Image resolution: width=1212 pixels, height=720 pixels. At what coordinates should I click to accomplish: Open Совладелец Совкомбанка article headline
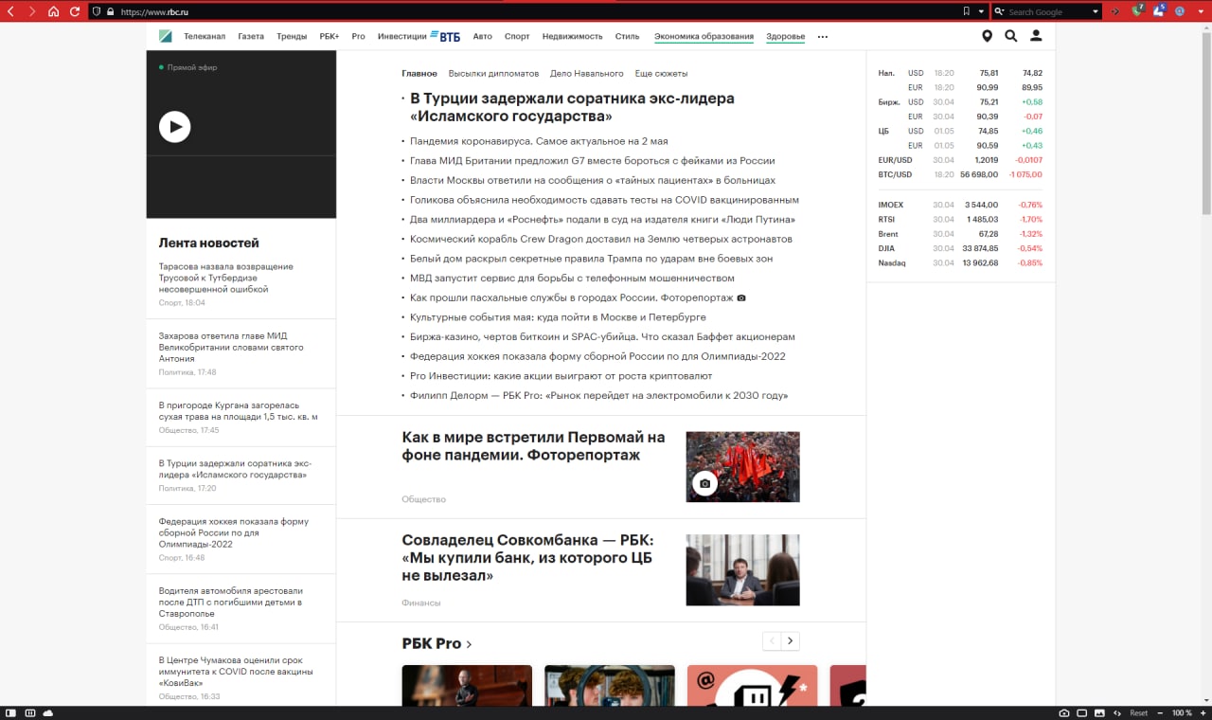point(527,558)
